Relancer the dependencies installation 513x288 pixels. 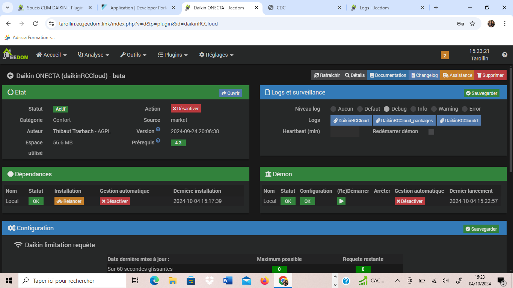pos(69,201)
